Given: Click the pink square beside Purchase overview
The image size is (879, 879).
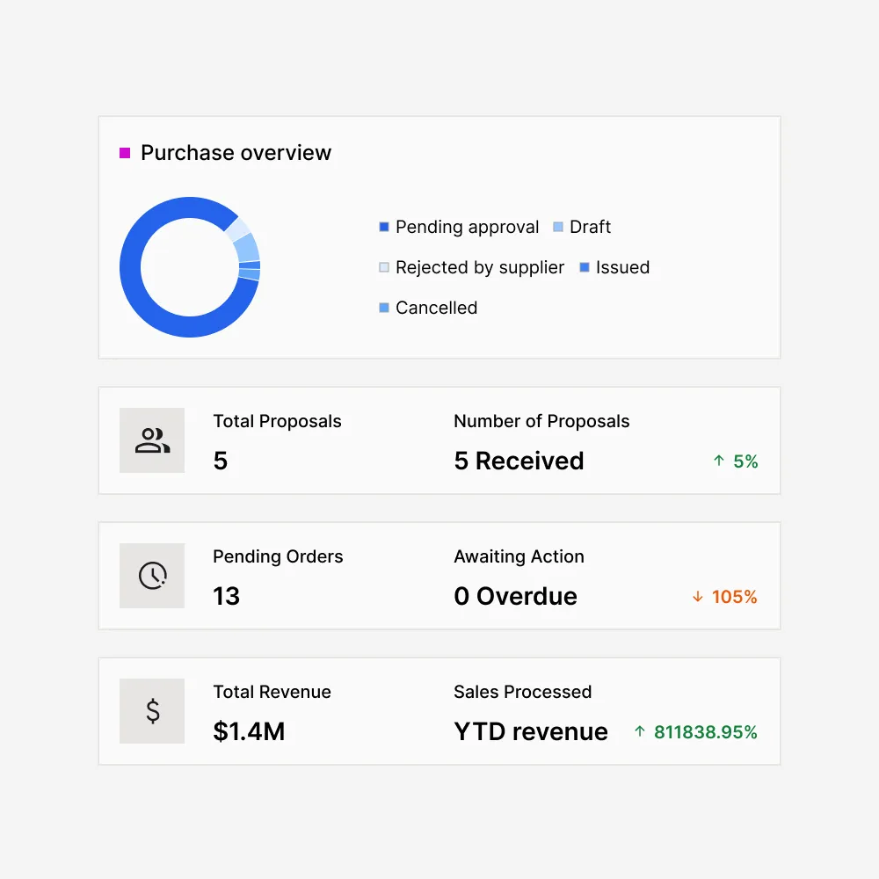Looking at the screenshot, I should coord(123,152).
